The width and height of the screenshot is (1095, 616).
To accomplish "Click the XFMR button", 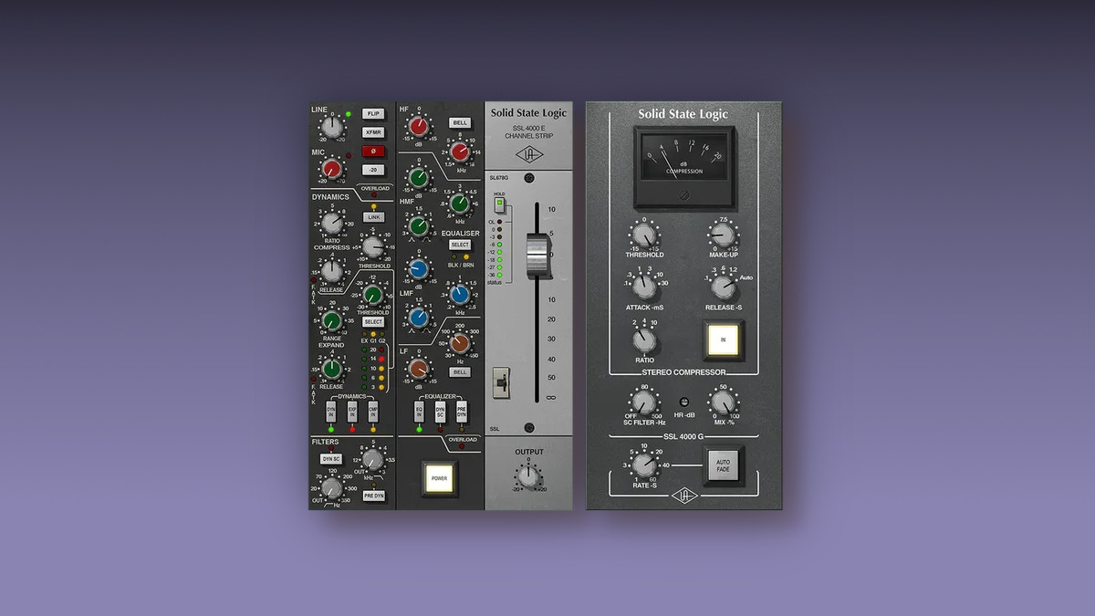I will pyautogui.click(x=372, y=132).
